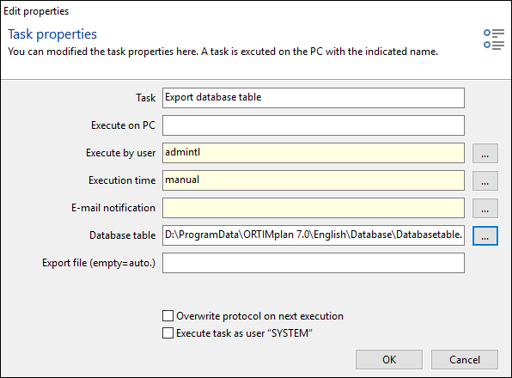Enable Execute task as user SYSTEM
The height and width of the screenshot is (378, 512).
pyautogui.click(x=168, y=333)
